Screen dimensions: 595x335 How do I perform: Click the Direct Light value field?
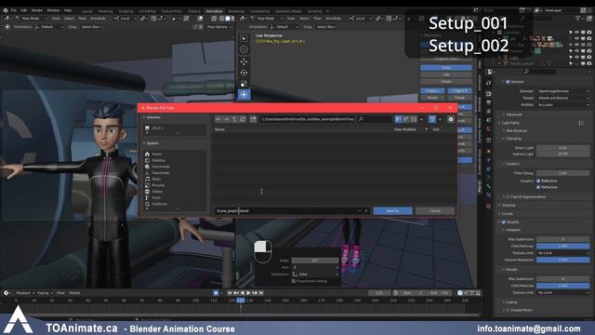[x=563, y=147]
